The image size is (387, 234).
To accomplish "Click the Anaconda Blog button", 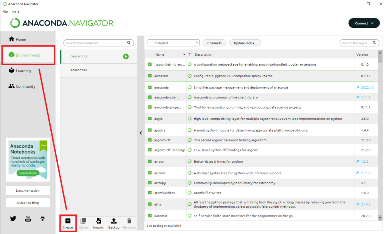I will click(x=28, y=202).
